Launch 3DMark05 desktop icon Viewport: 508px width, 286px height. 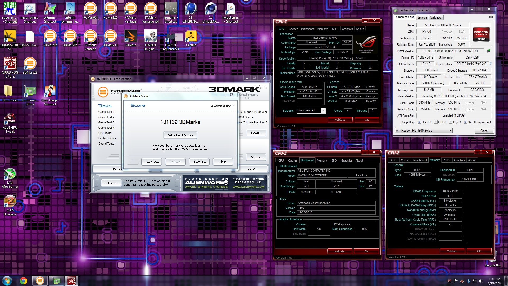click(x=50, y=38)
